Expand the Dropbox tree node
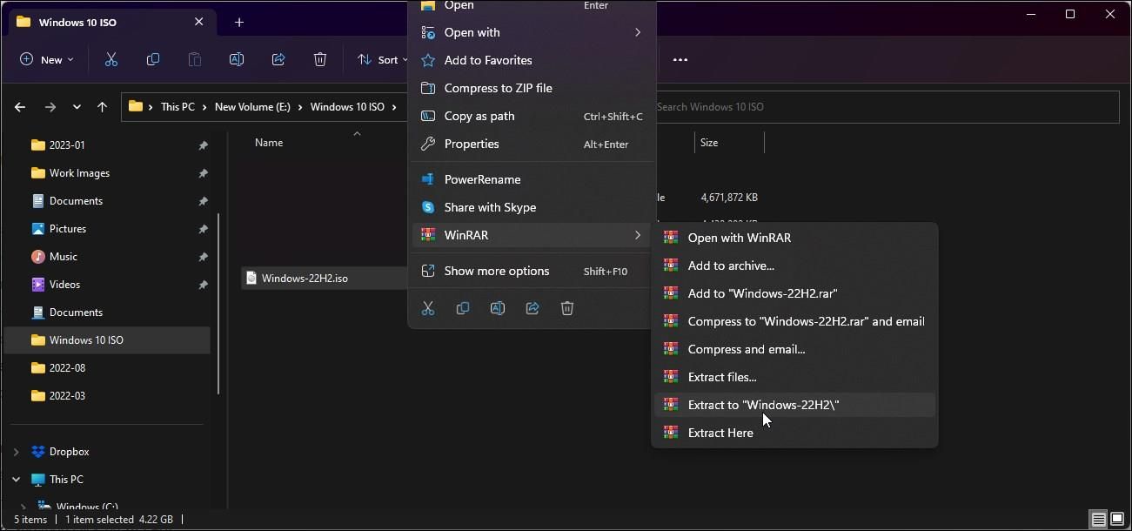1132x531 pixels. [16, 452]
